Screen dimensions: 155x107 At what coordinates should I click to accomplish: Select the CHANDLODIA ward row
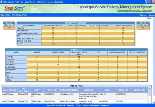(76, 70)
